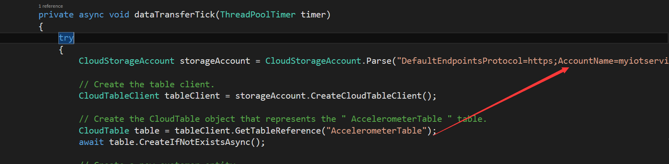Place cursor on the 'private' keyword
The height and width of the screenshot is (164, 669).
point(56,15)
